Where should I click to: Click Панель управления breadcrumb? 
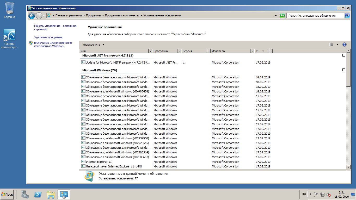69,16
